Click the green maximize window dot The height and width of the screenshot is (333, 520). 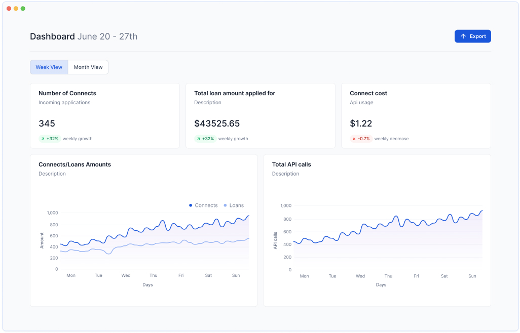tap(23, 9)
